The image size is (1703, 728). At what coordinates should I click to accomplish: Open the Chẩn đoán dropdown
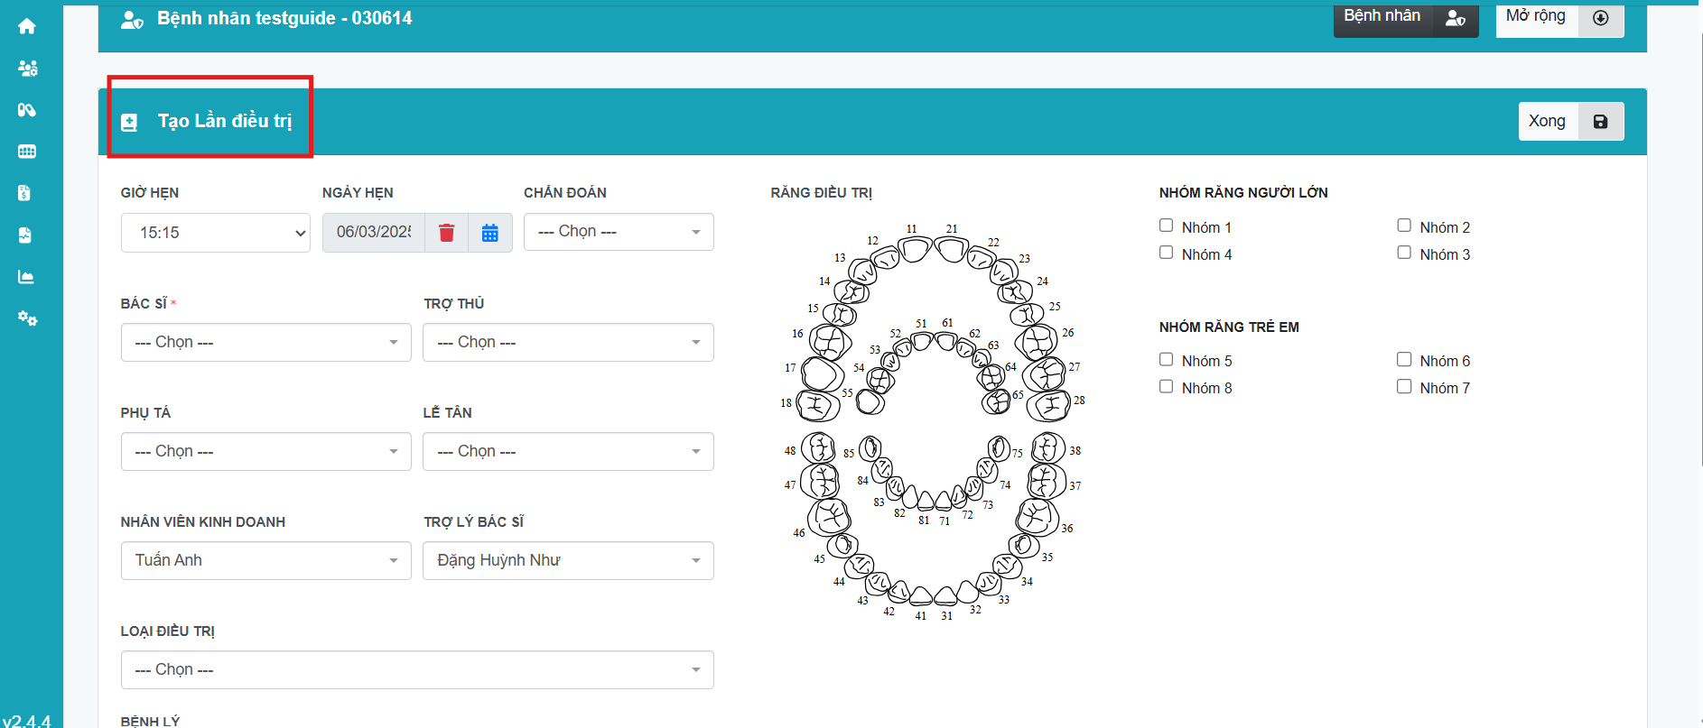pos(619,232)
